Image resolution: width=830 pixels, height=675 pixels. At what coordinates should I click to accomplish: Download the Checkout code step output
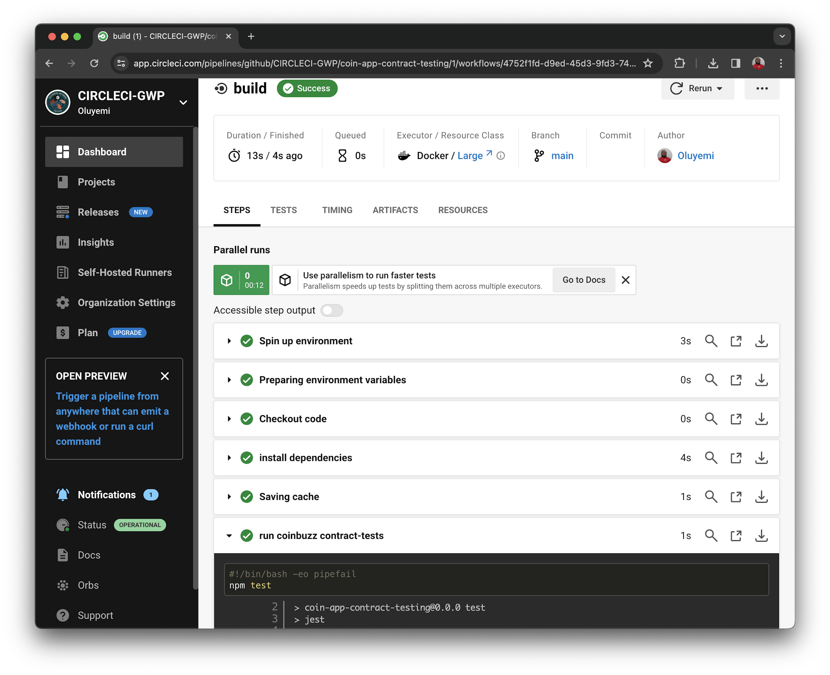(x=761, y=419)
